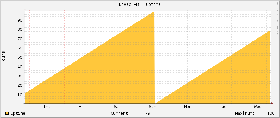Click the 70 y-axis tick label
This screenshot has height=118, width=280.
pos(20,39)
